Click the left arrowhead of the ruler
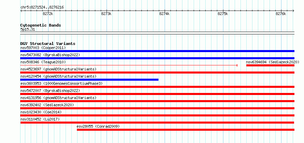The height and width of the screenshot is (143, 304). click(x=21, y=11)
